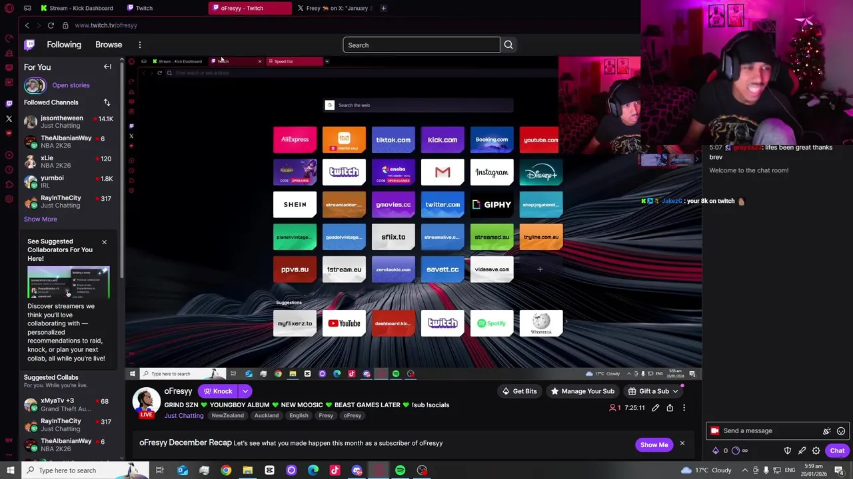The image size is (853, 479).
Task: Click Manage Your Sub button
Action: pyautogui.click(x=582, y=391)
